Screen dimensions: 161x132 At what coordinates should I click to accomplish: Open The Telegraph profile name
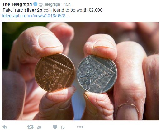pos(17,4)
